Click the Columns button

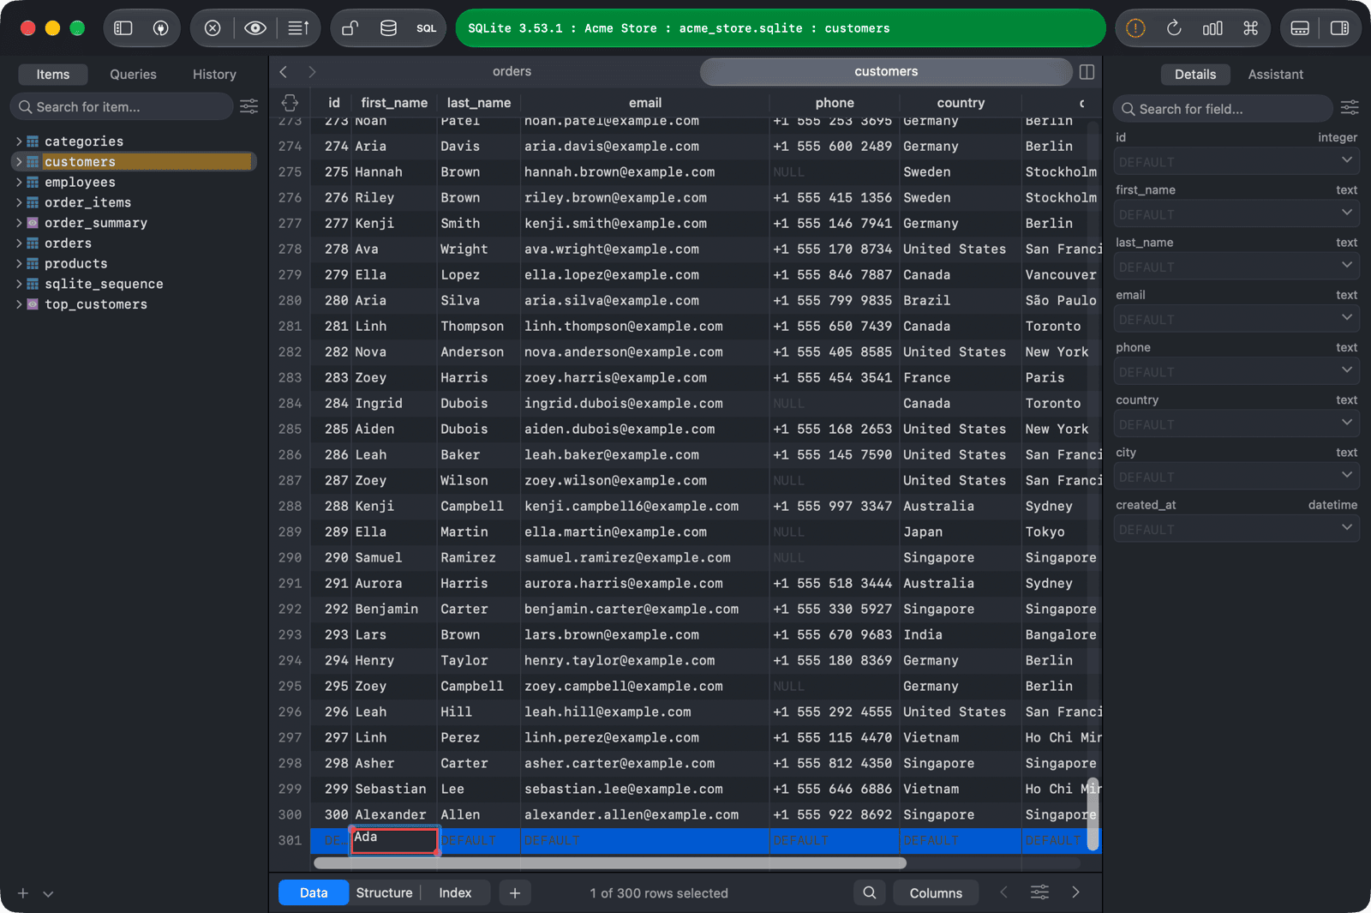point(936,892)
